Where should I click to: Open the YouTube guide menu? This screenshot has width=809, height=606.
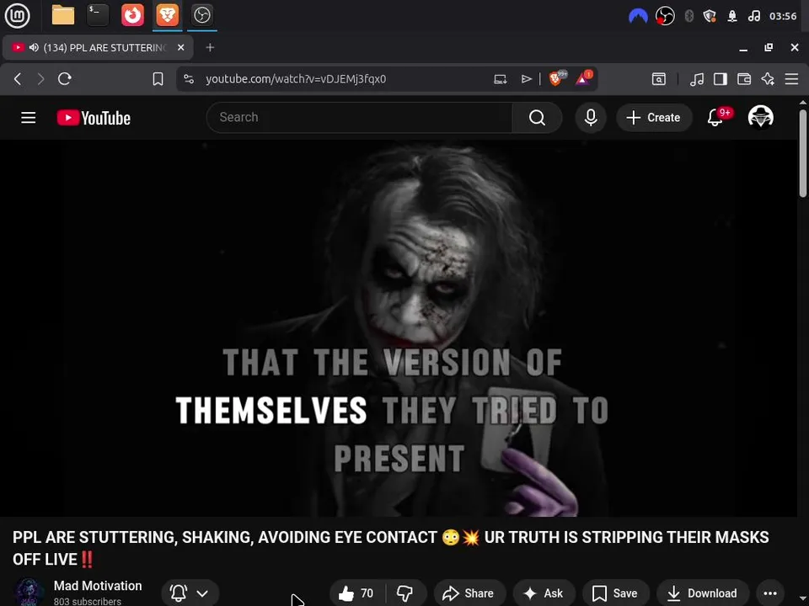click(29, 118)
